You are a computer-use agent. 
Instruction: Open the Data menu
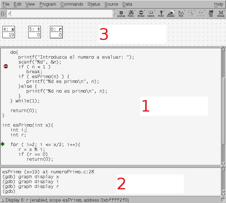[127, 4]
